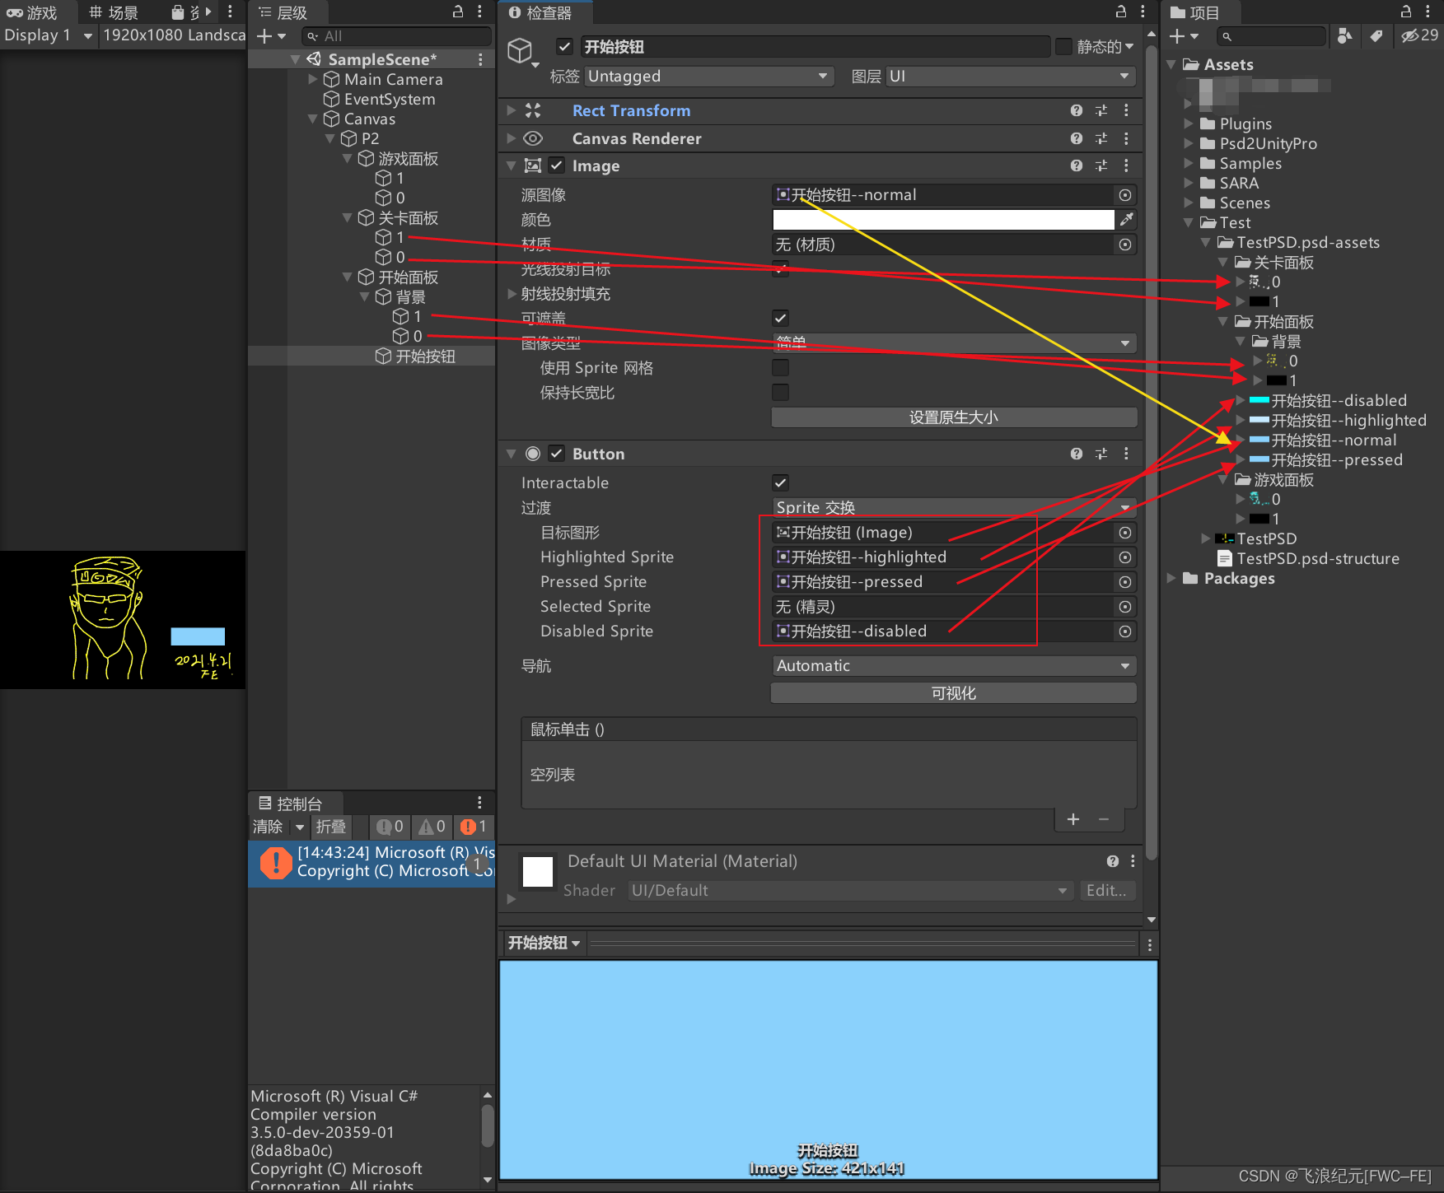
Task: Open Pressed Sprite object picker
Action: pos(1124,582)
